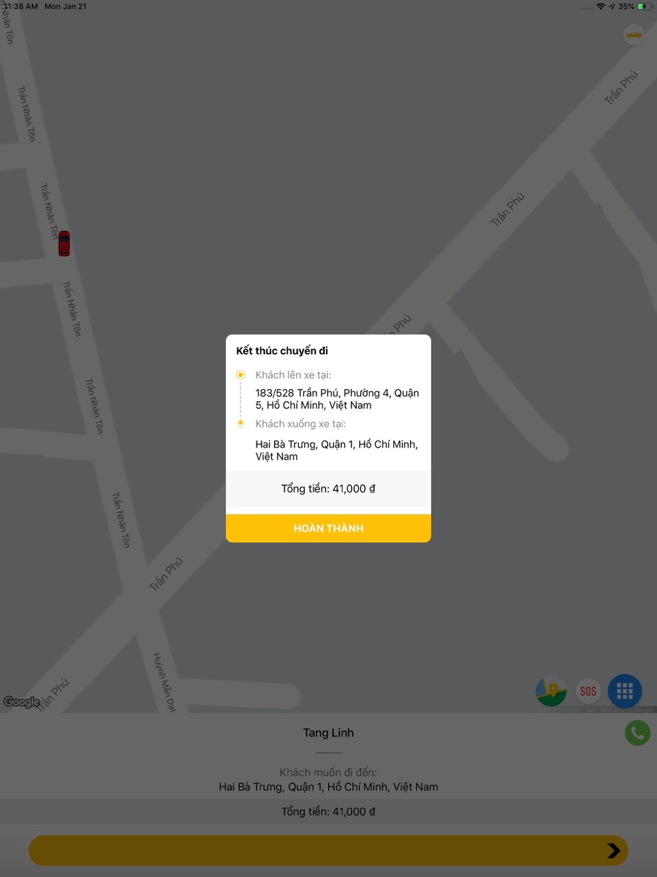Tap the Kết thúc chuyến đi title
This screenshot has width=657, height=877.
(282, 350)
